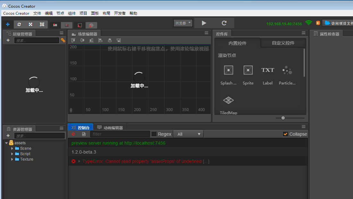Open the Node (节点) menu

[60, 13]
